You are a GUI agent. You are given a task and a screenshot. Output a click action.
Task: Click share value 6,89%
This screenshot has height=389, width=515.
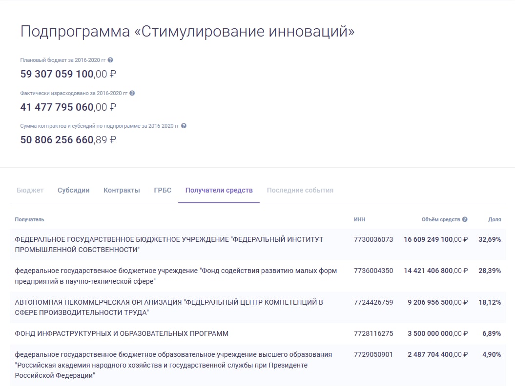coord(492,333)
